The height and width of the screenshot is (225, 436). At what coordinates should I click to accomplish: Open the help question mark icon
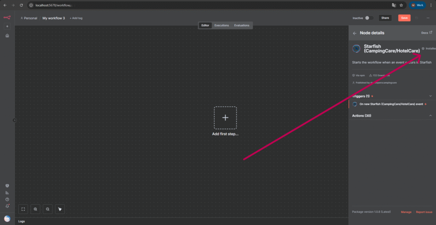point(7,199)
